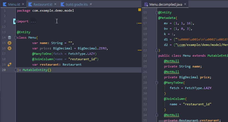Click @JoinColumn in the decompiled file

tap(174, 99)
